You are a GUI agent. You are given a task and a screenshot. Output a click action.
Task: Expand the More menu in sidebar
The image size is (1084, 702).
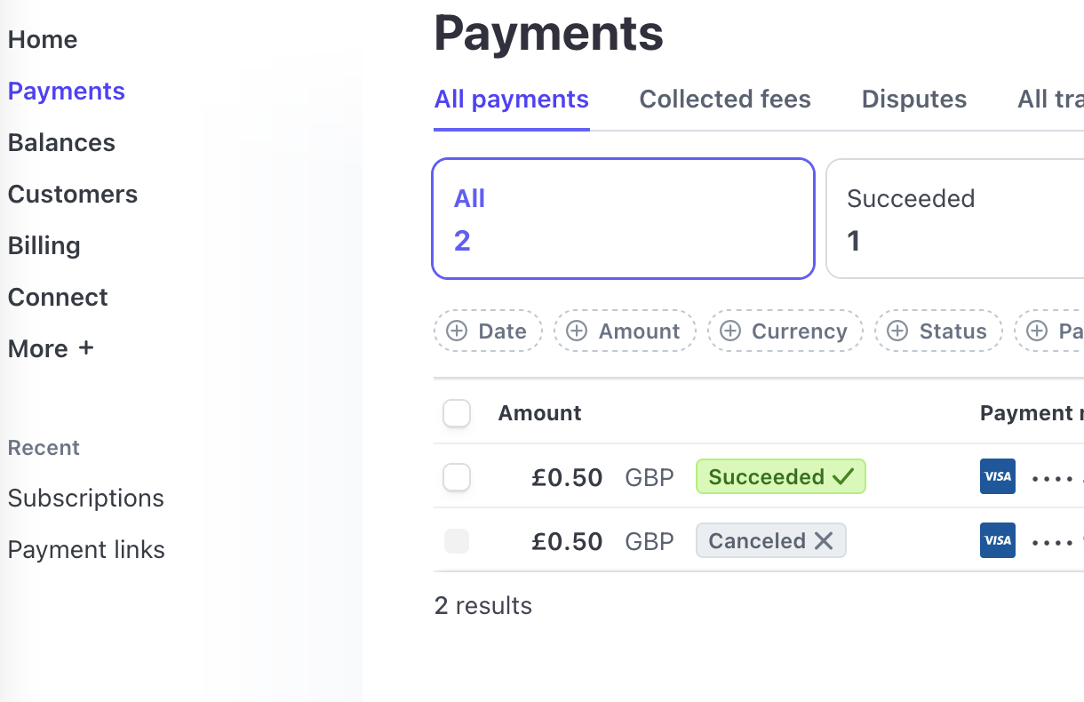pyautogui.click(x=51, y=348)
